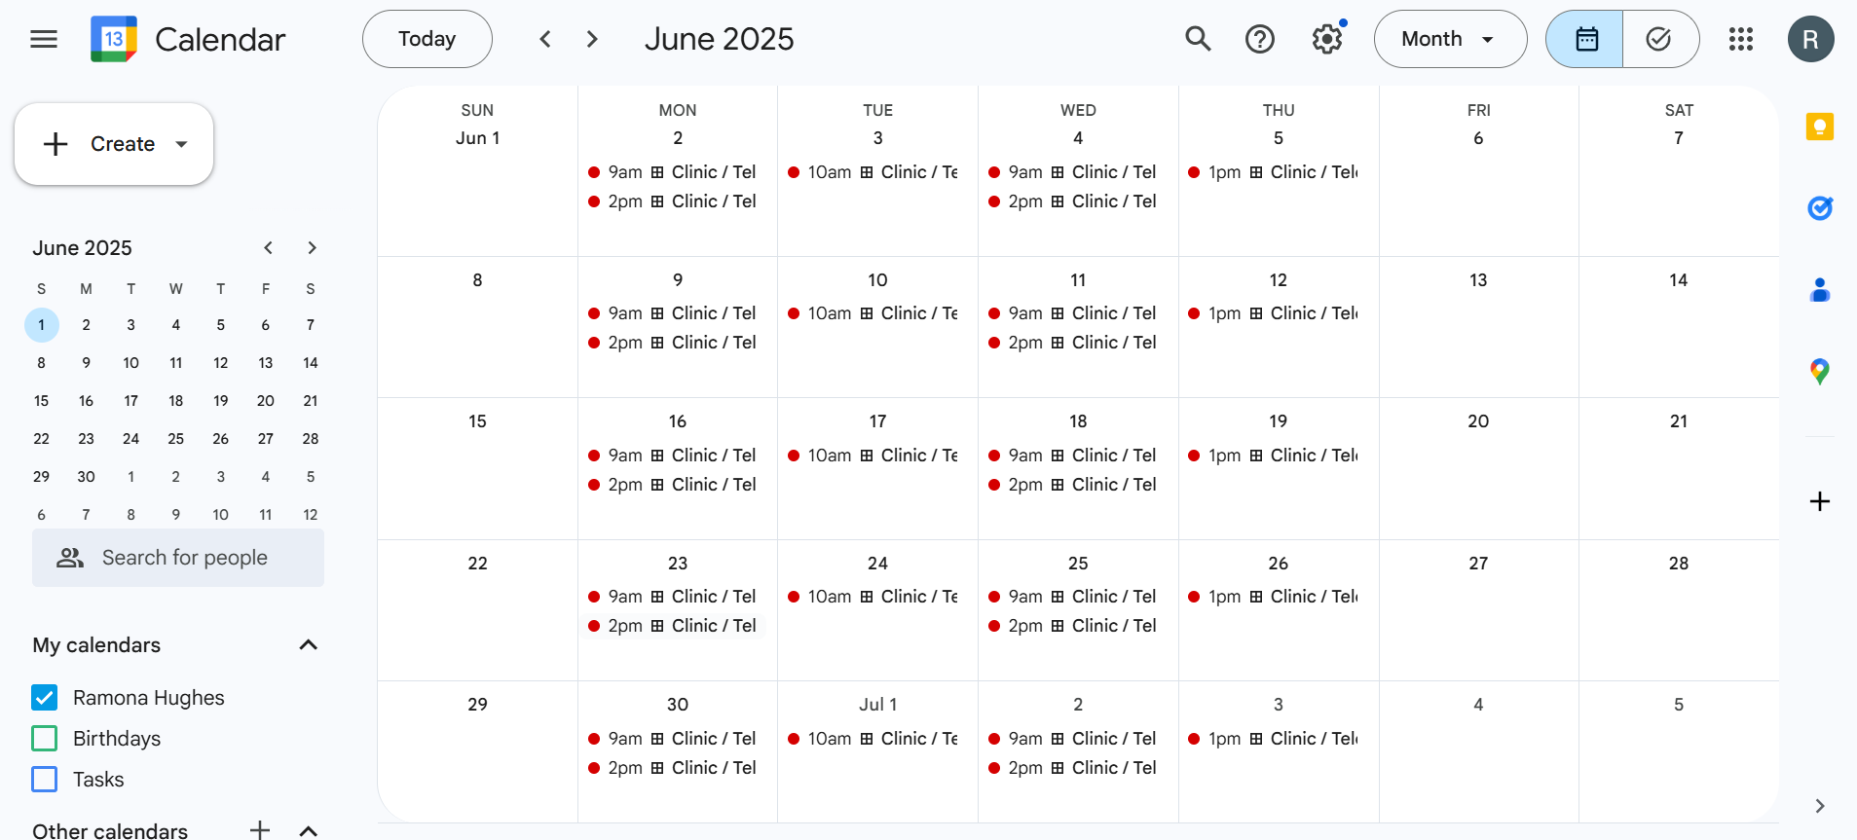Click the search magnifier icon
This screenshot has width=1857, height=840.
tap(1198, 39)
